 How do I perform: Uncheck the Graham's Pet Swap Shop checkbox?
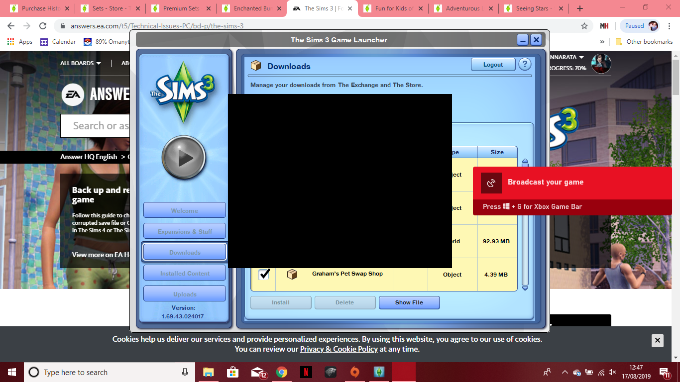click(264, 274)
